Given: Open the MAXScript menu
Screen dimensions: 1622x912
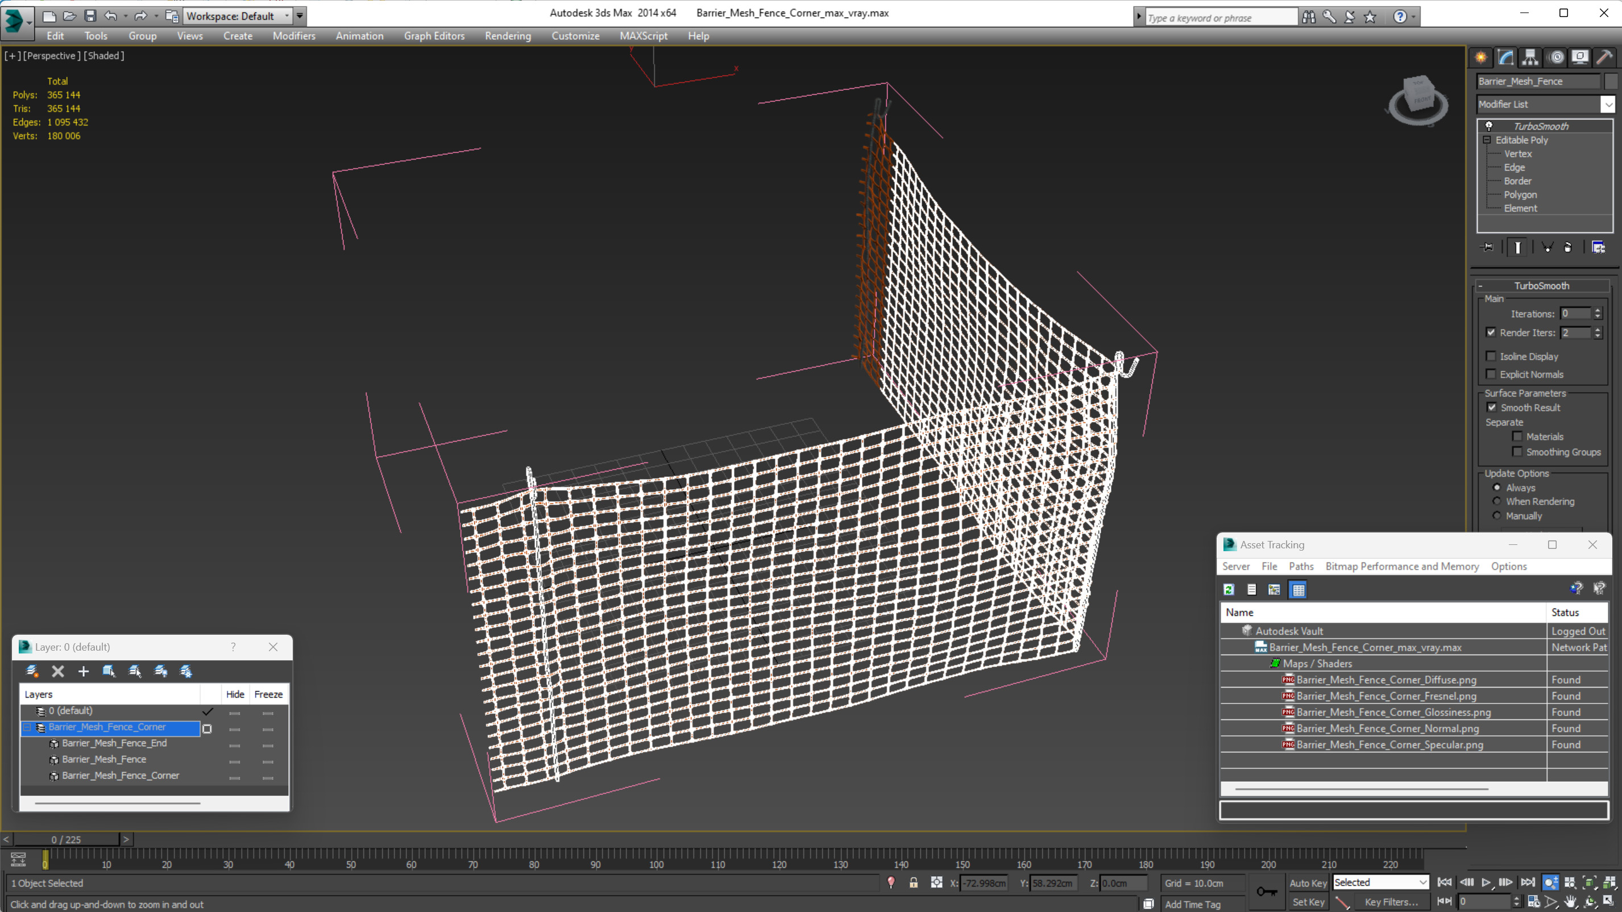Looking at the screenshot, I should [x=643, y=36].
